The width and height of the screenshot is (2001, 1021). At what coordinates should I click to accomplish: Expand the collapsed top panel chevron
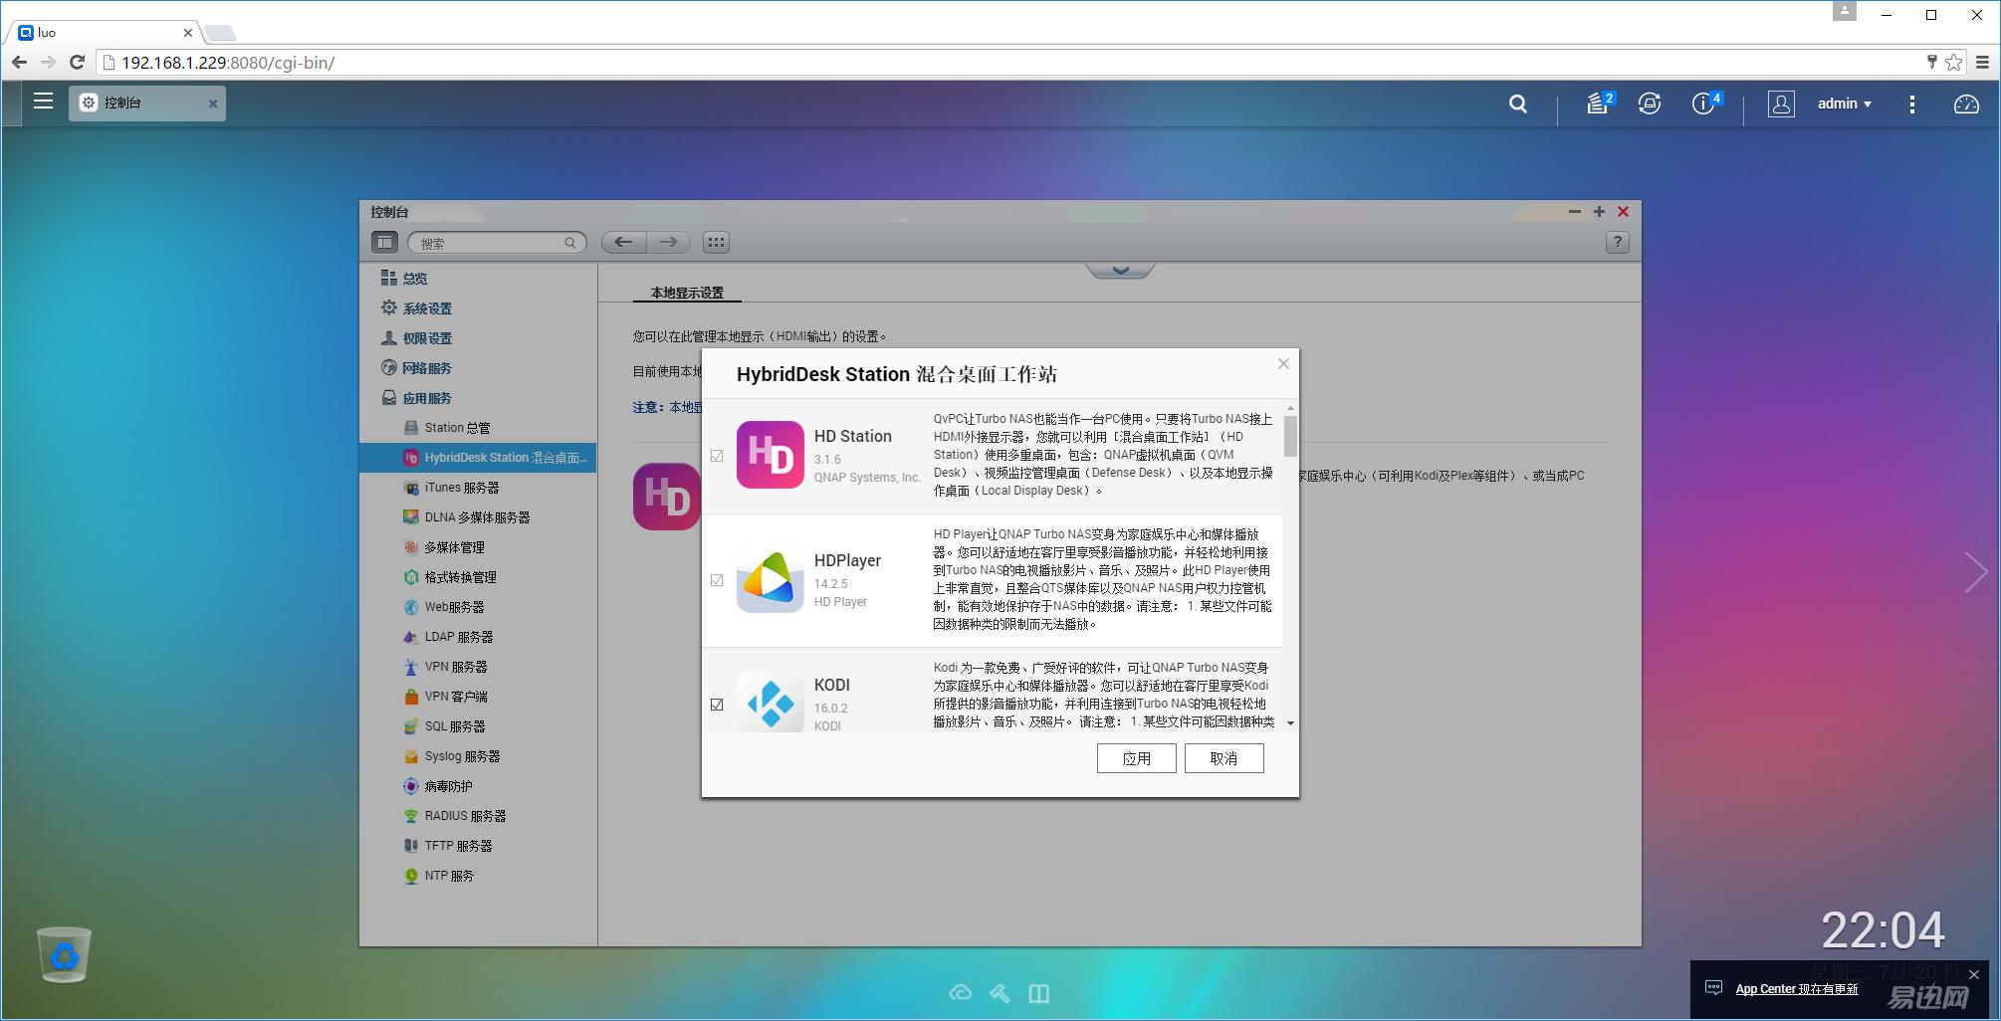coord(1120,271)
